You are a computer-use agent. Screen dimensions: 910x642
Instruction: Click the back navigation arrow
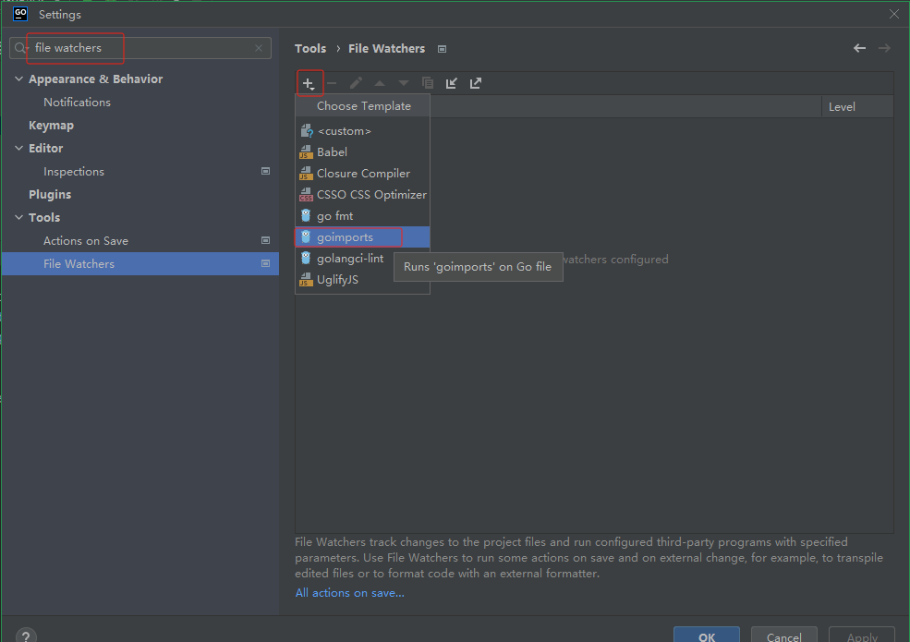point(859,48)
